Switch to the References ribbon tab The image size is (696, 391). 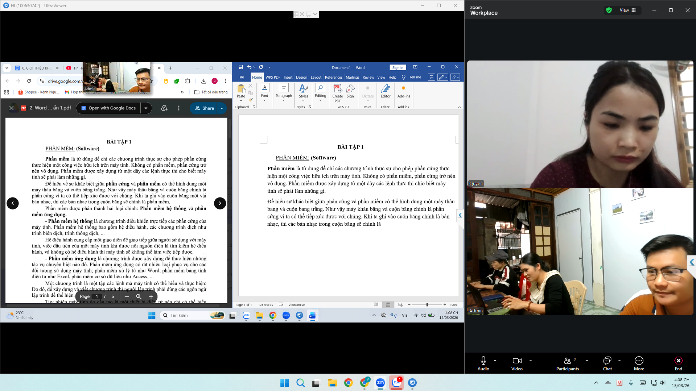click(x=333, y=77)
